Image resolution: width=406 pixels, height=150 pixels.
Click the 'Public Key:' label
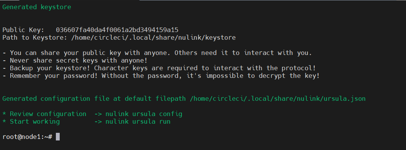pyautogui.click(x=23, y=30)
